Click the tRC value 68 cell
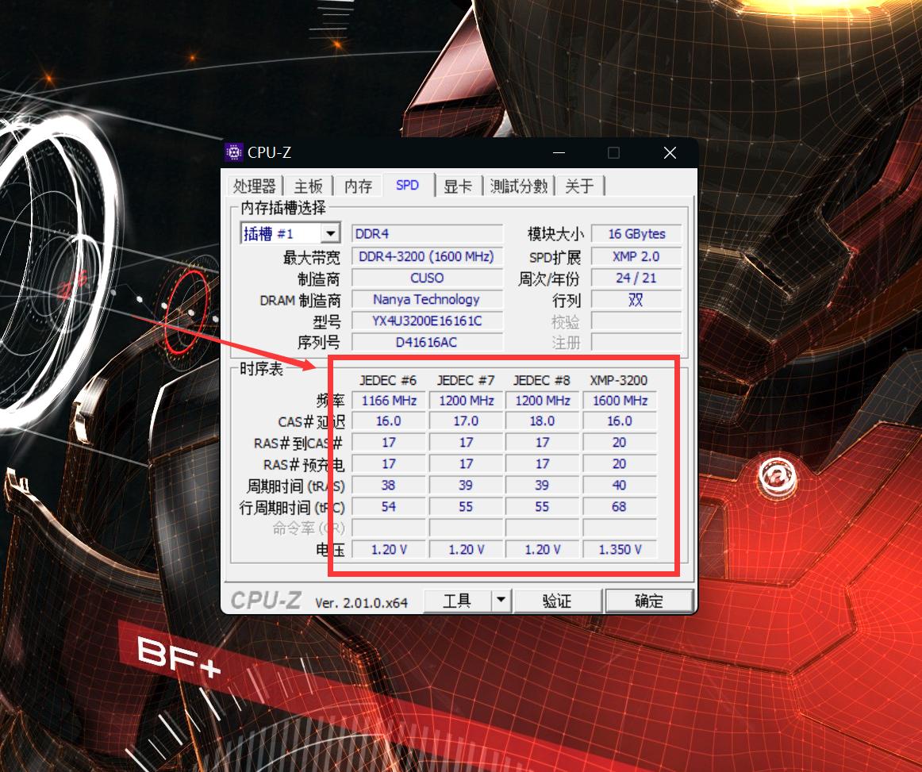The width and height of the screenshot is (922, 772). point(620,507)
